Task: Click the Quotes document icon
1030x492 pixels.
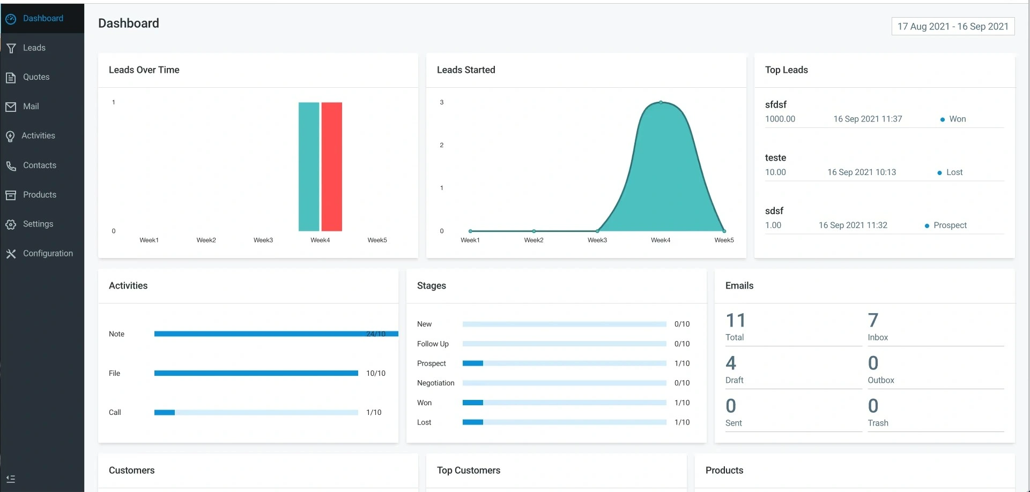Action: (11, 78)
